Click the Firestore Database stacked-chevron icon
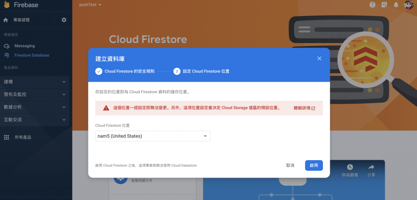417x200 pixels. coord(7,55)
